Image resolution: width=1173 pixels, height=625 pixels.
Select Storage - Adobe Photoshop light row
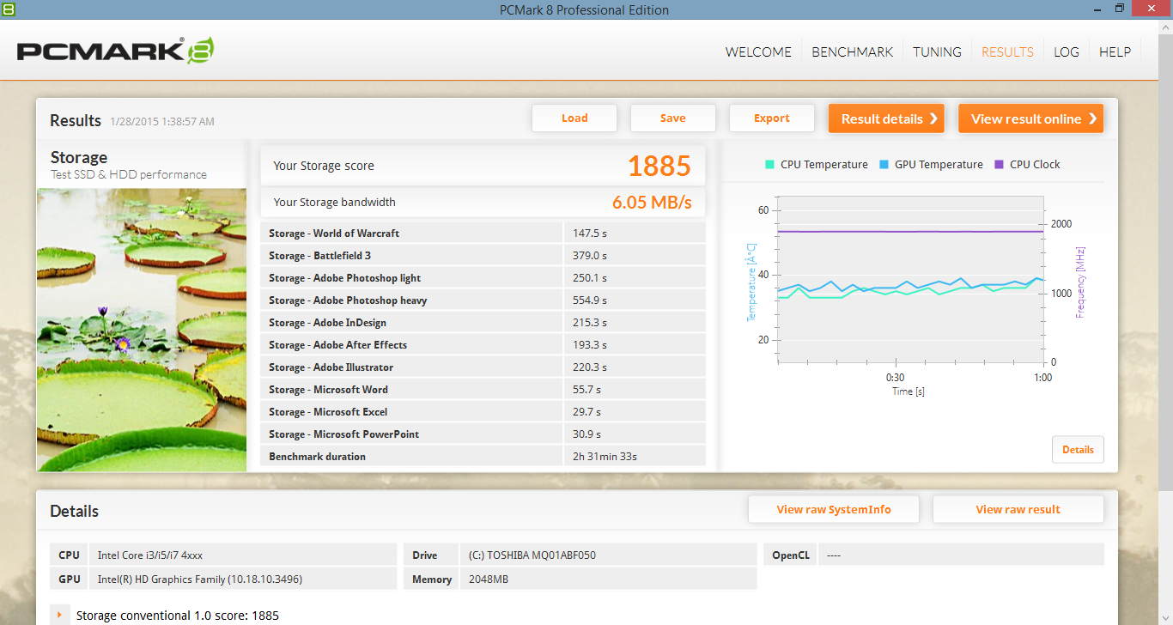[x=483, y=278]
